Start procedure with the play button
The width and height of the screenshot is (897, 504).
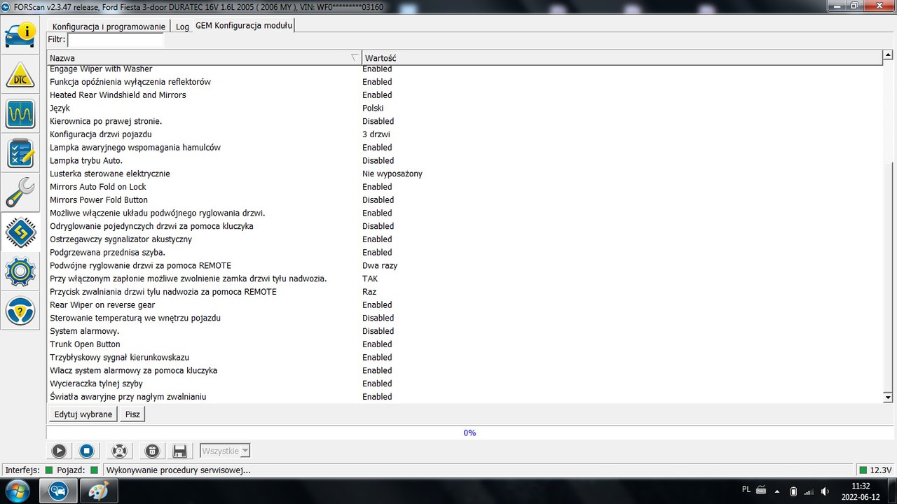click(59, 451)
